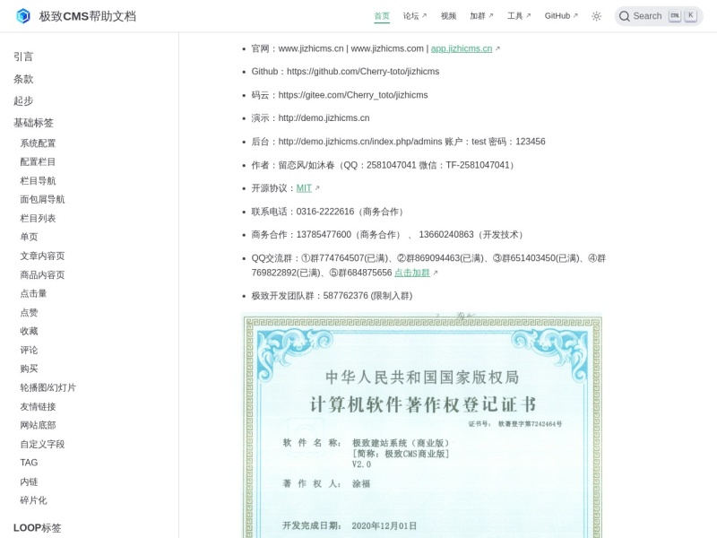Open the 工具 nav link
717x538 pixels.
[519, 16]
